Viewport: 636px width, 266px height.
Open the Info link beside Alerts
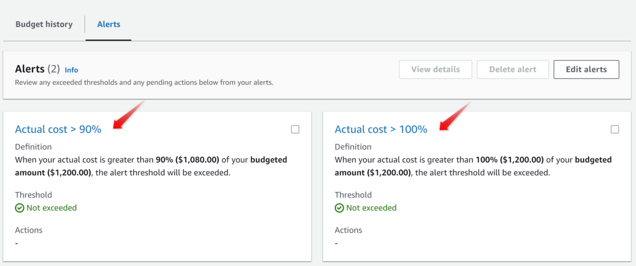tap(71, 70)
